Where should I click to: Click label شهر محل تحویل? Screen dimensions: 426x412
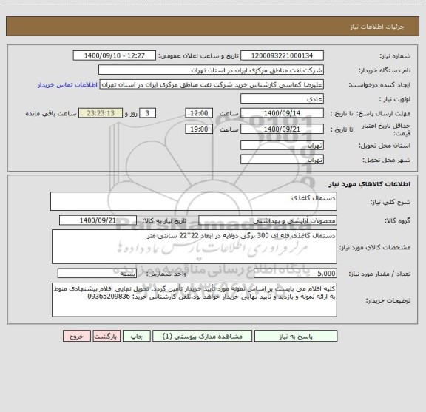pyautogui.click(x=387, y=160)
